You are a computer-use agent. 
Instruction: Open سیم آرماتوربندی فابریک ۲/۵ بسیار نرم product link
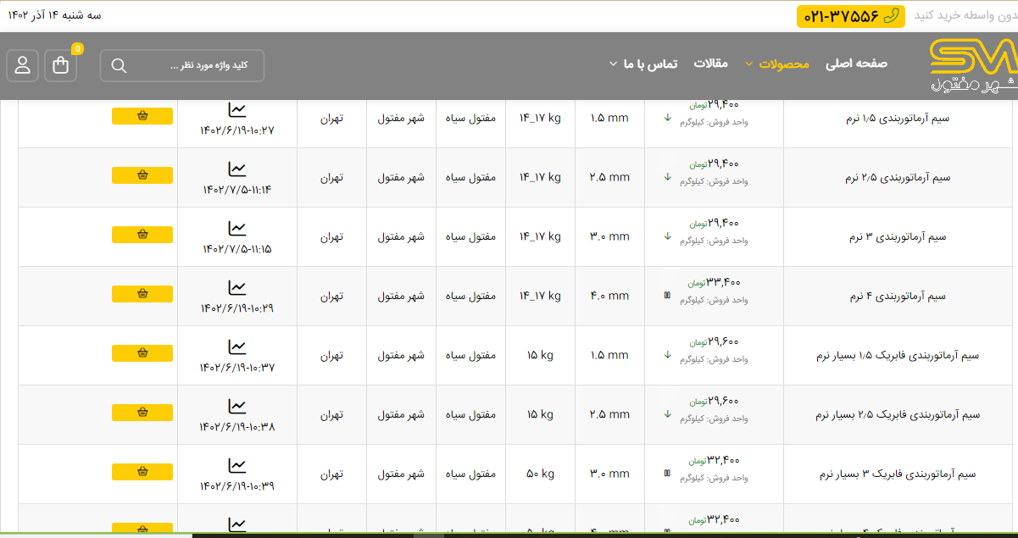pos(898,415)
